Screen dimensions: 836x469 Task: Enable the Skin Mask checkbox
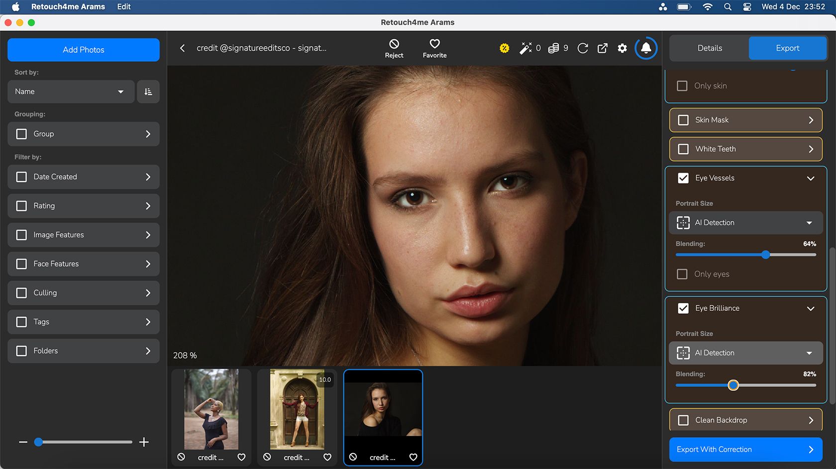(x=683, y=120)
